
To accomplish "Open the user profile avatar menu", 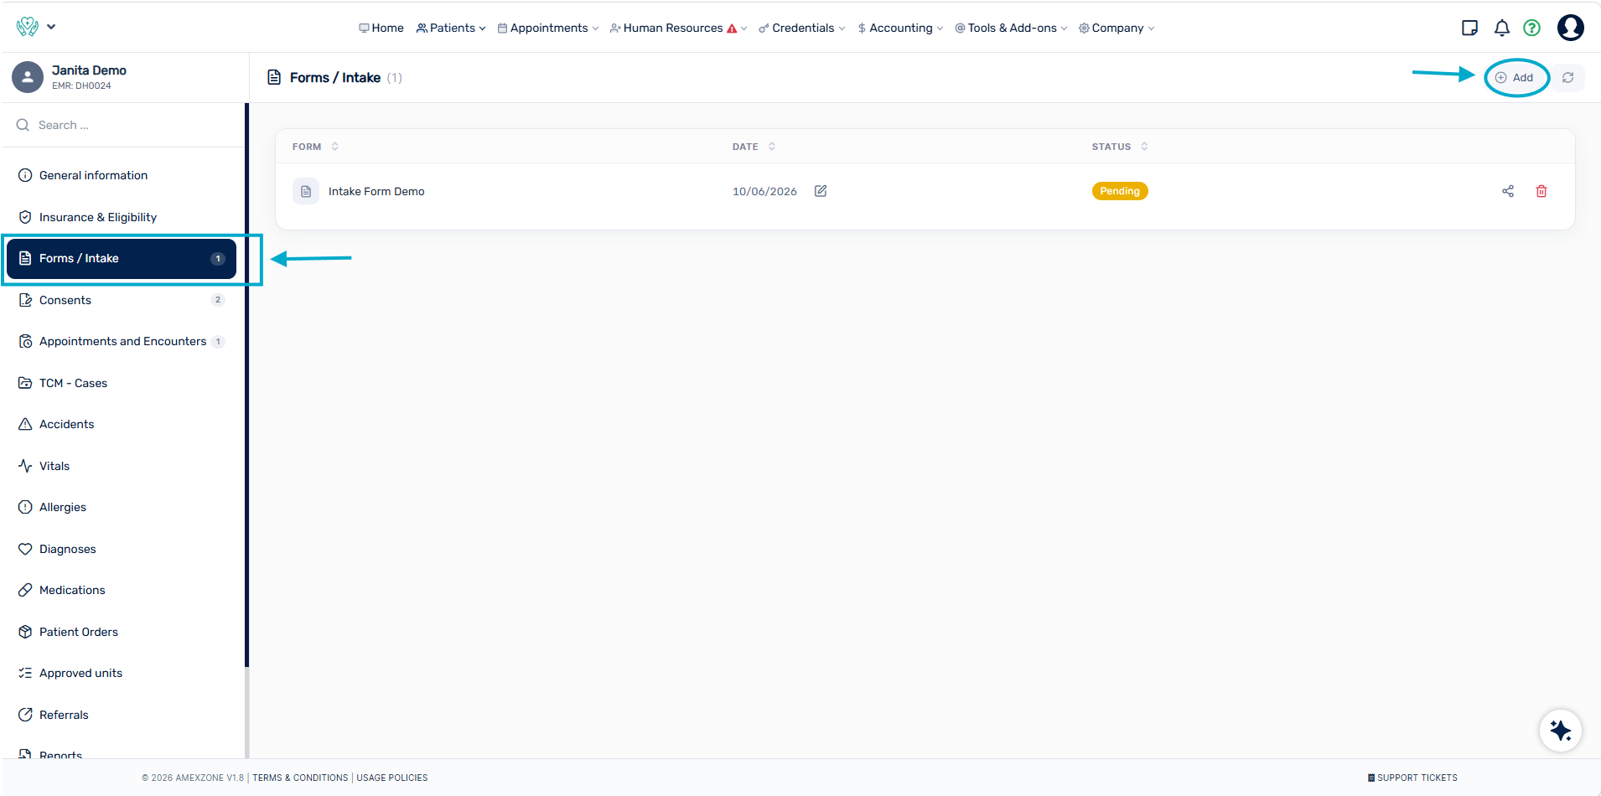I will (1571, 28).
